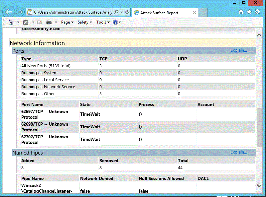Click Explain link in Ports section
This screenshot has width=266, height=197.
click(238, 50)
